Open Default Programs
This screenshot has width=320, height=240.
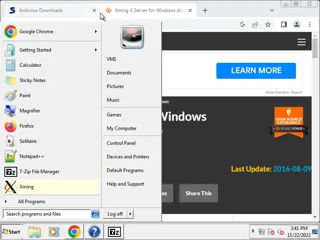pos(125,170)
